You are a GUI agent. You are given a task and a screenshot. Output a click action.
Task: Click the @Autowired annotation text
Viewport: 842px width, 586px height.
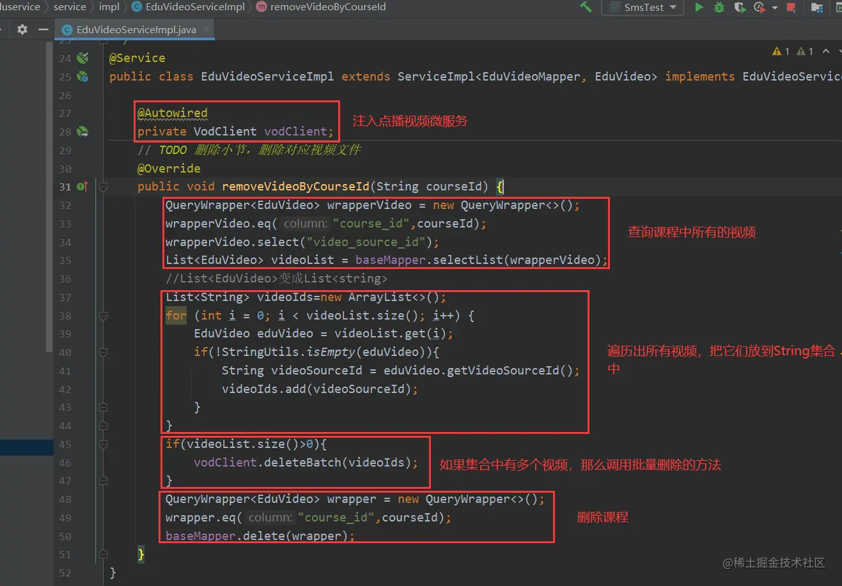(x=172, y=113)
